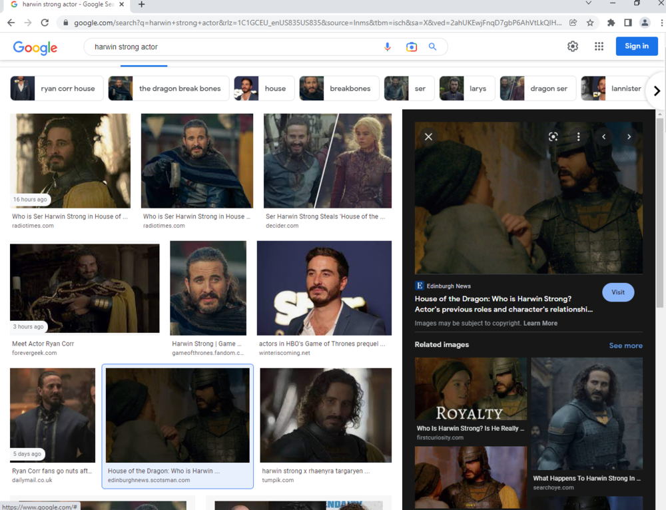
Task: Click the magnifying glass search button
Action: [432, 47]
